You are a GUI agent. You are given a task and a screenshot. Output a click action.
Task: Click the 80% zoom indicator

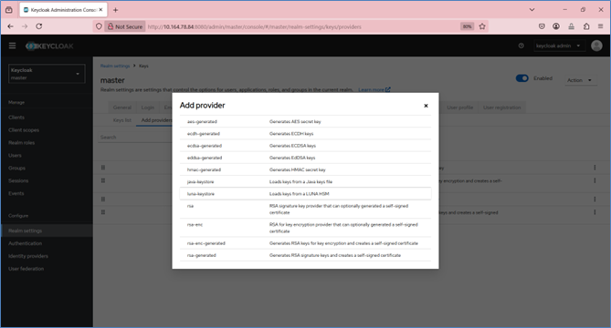click(468, 26)
